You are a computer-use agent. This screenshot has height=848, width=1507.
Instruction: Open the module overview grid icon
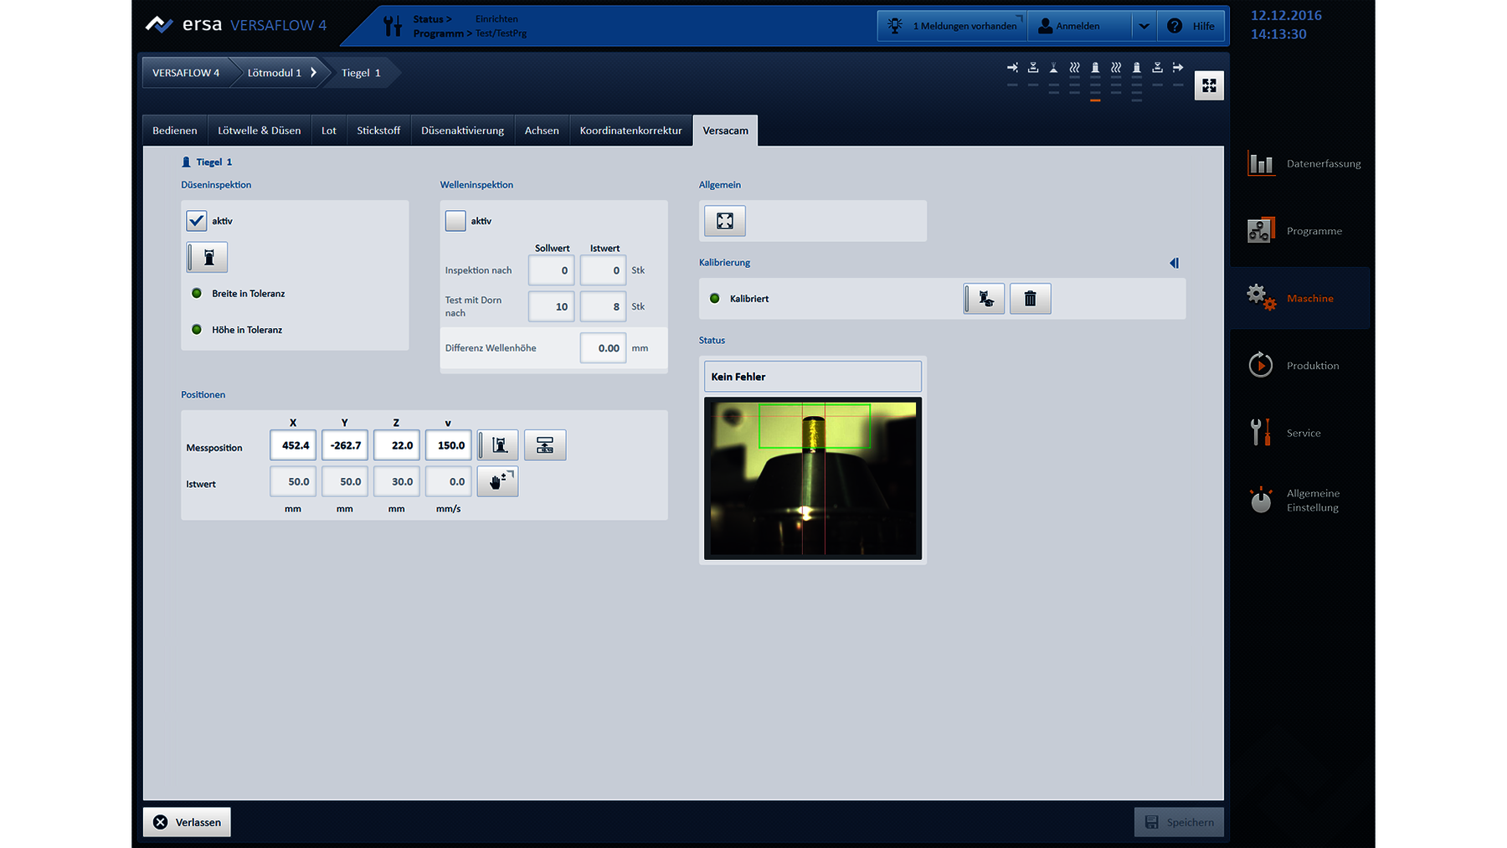click(1208, 85)
